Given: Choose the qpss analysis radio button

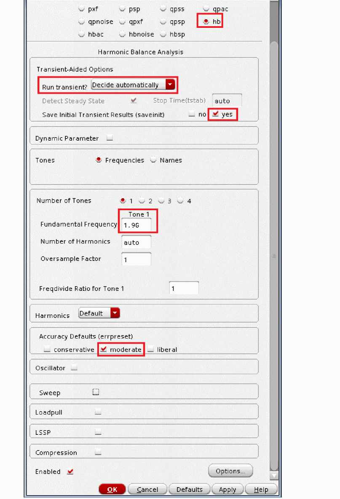Looking at the screenshot, I should [x=163, y=8].
